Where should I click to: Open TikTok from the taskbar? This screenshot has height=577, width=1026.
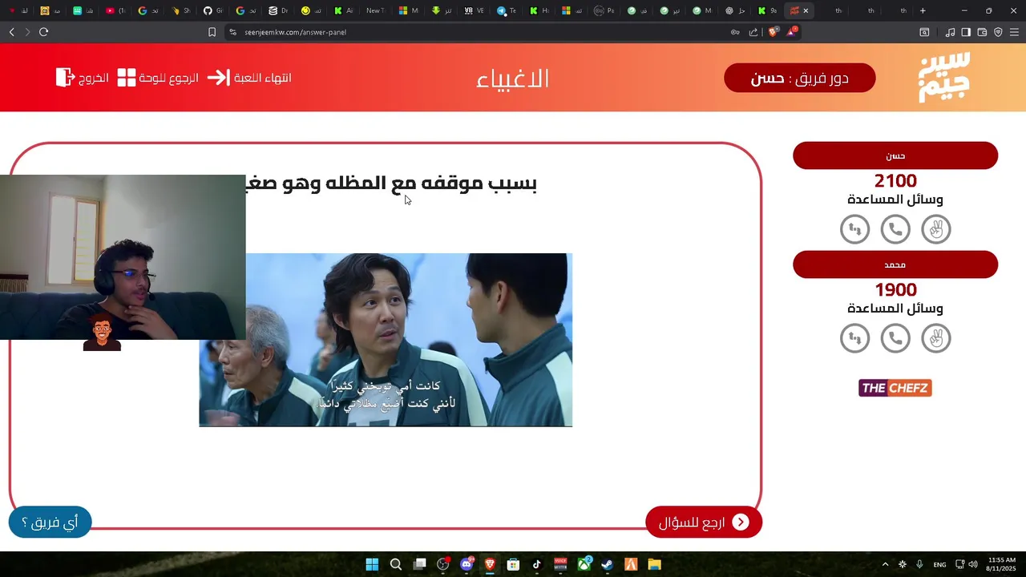pyautogui.click(x=537, y=564)
